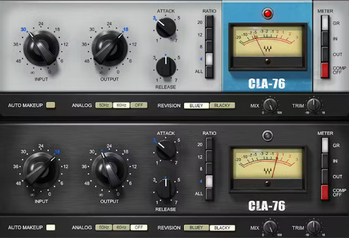Click the Release knob on the Bluey unit
Viewport: 349px width, 238px height.
[x=166, y=67]
